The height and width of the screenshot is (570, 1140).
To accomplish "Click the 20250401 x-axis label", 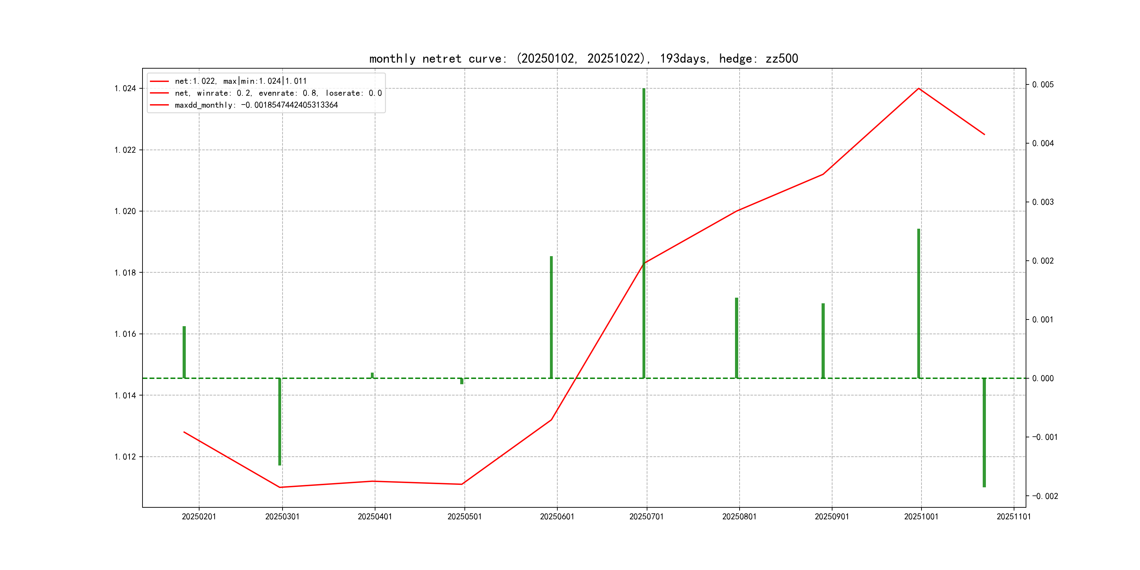I will [x=375, y=517].
